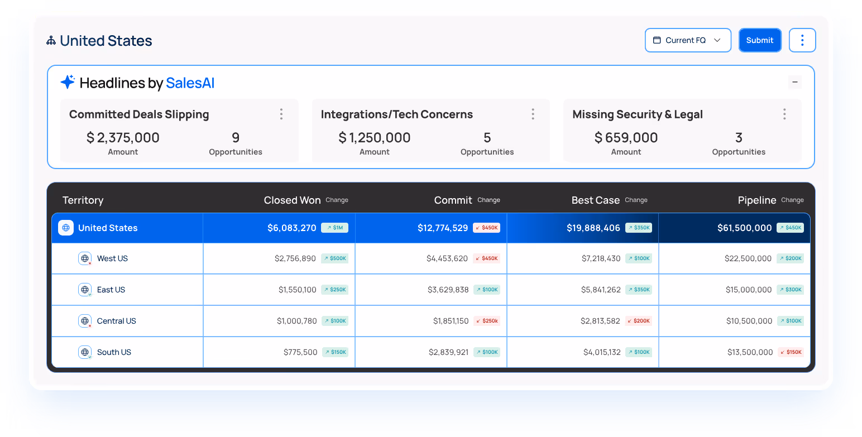
Task: Open the menu on Missing Security & Legal card
Action: click(784, 114)
